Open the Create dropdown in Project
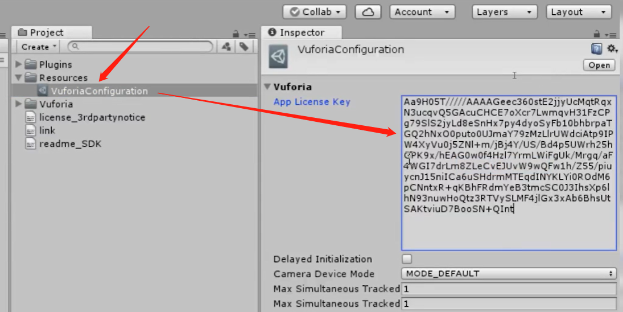Screen dimensions: 623x312 pyautogui.click(x=39, y=47)
